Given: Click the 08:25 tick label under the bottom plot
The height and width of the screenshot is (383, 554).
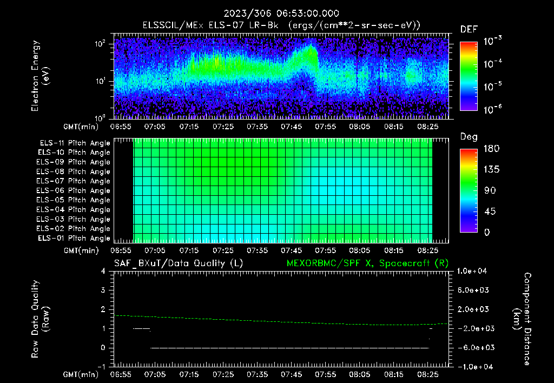Looking at the screenshot, I should (x=427, y=374).
